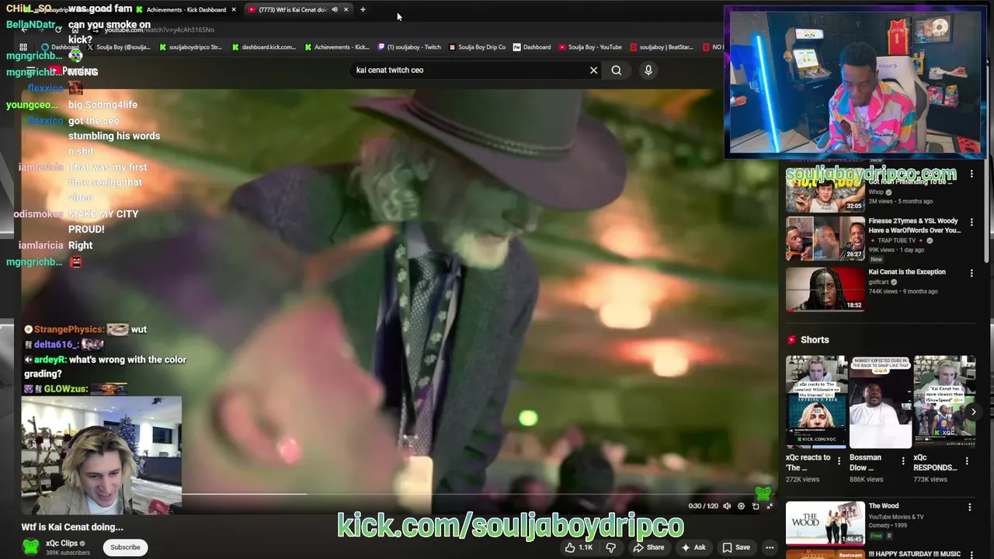Image resolution: width=994 pixels, height=559 pixels.
Task: Mute the YouTube tab's audio icon
Action: tap(334, 9)
